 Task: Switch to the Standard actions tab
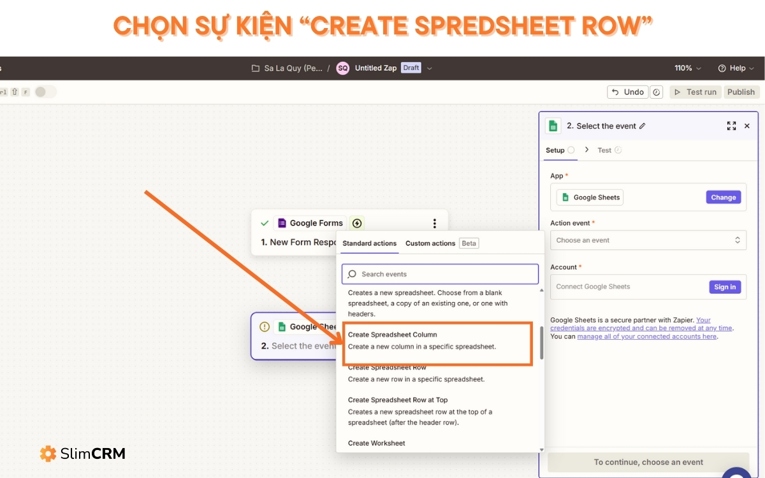click(x=369, y=243)
